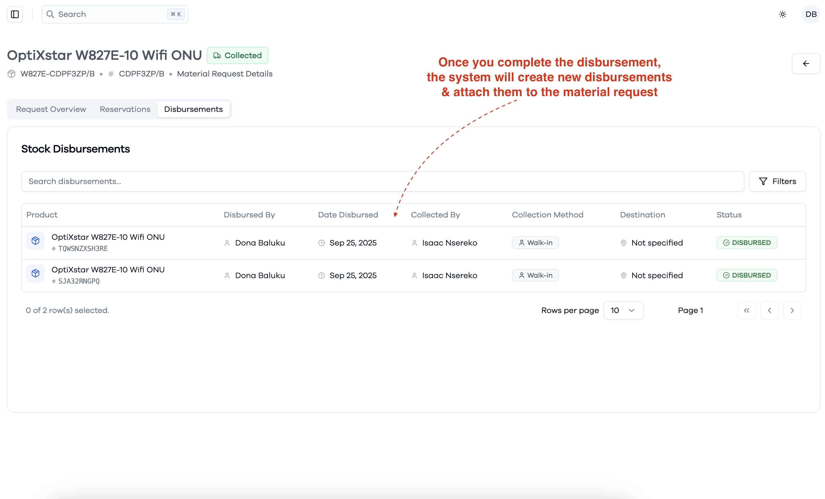This screenshot has height=499, width=825.
Task: Sort by Date Disbursed column header
Action: point(348,215)
